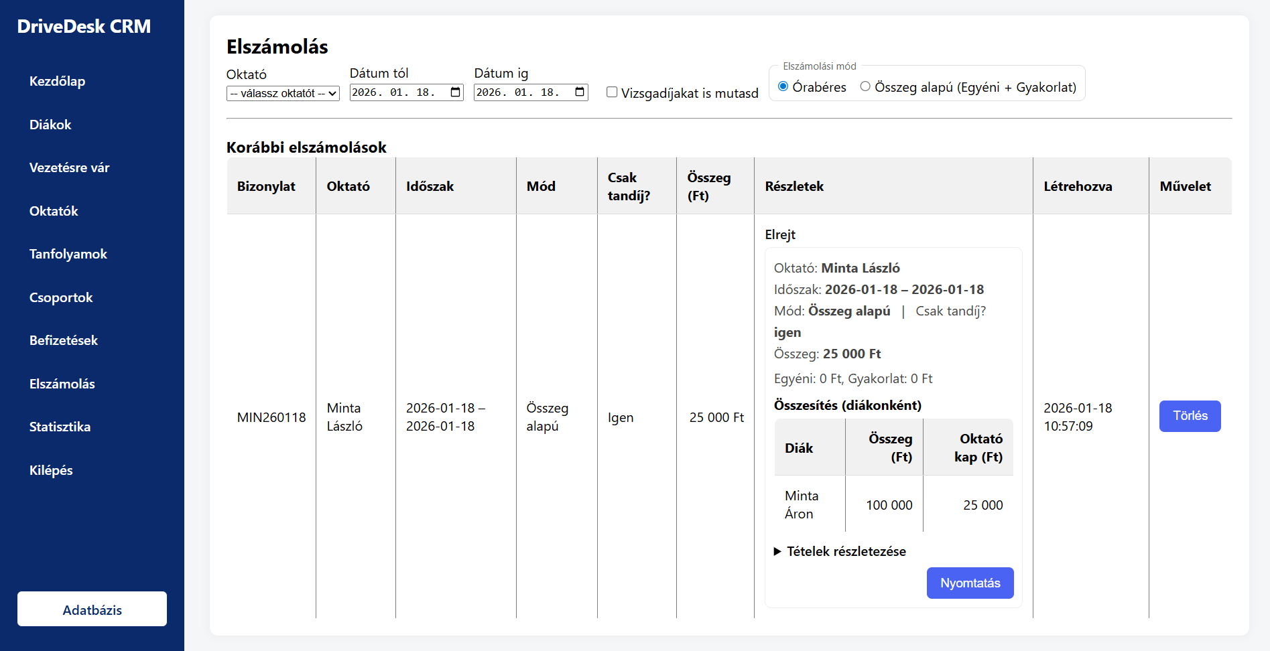Viewport: 1270px width, 651px height.
Task: Click the Dátum tól date field
Action: point(406,92)
